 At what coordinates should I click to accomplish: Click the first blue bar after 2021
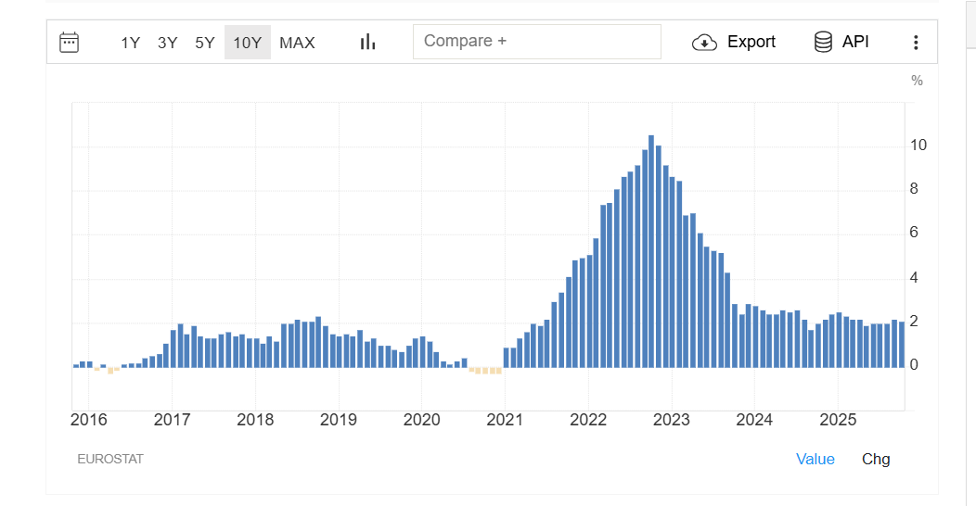[x=507, y=358]
